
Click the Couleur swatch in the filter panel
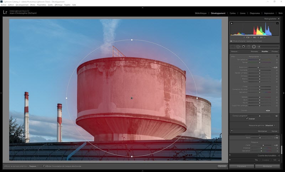(268, 110)
